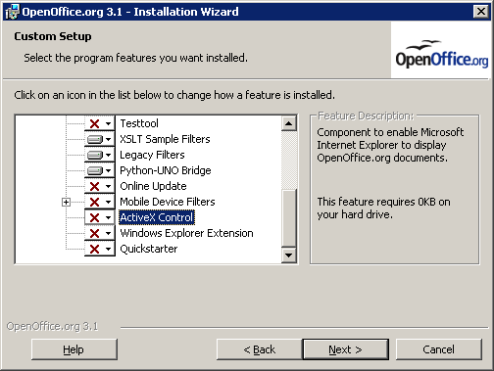
Task: Select the highlighted ActiveX Control item
Action: click(x=157, y=217)
